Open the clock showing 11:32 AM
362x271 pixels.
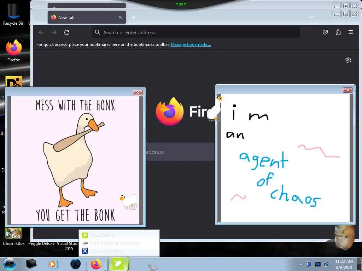pos(344,264)
